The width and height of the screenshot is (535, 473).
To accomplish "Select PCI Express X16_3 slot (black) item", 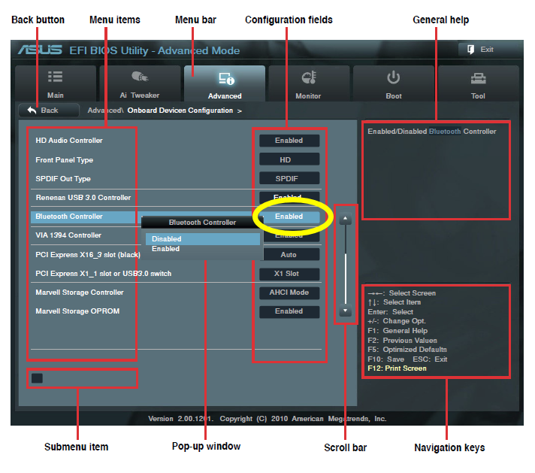I will click(x=88, y=255).
